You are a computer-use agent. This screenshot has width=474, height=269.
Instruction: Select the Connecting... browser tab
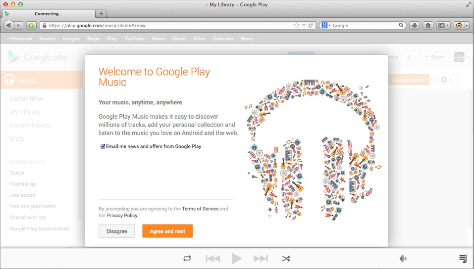click(49, 13)
